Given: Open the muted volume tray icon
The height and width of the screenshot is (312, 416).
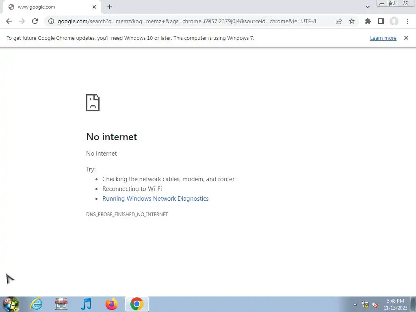Looking at the screenshot, I should (x=375, y=305).
